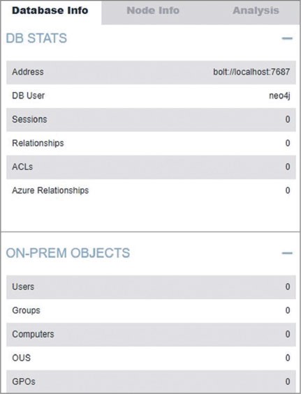
Task: Collapse the ON-PREM OBJECTS section
Action: click(x=287, y=253)
